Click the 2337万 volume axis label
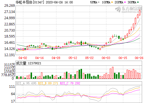The width and height of the screenshot is (146, 103). pos(10,68)
